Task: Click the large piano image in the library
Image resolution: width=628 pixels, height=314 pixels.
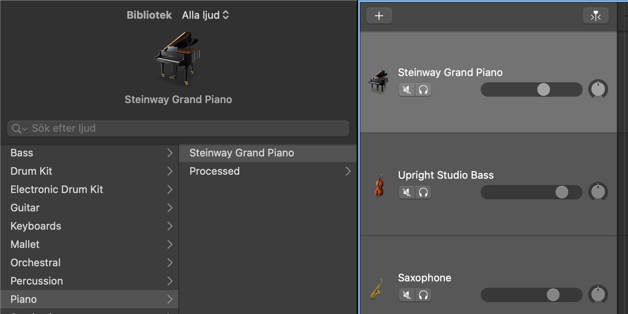Action: tap(178, 59)
